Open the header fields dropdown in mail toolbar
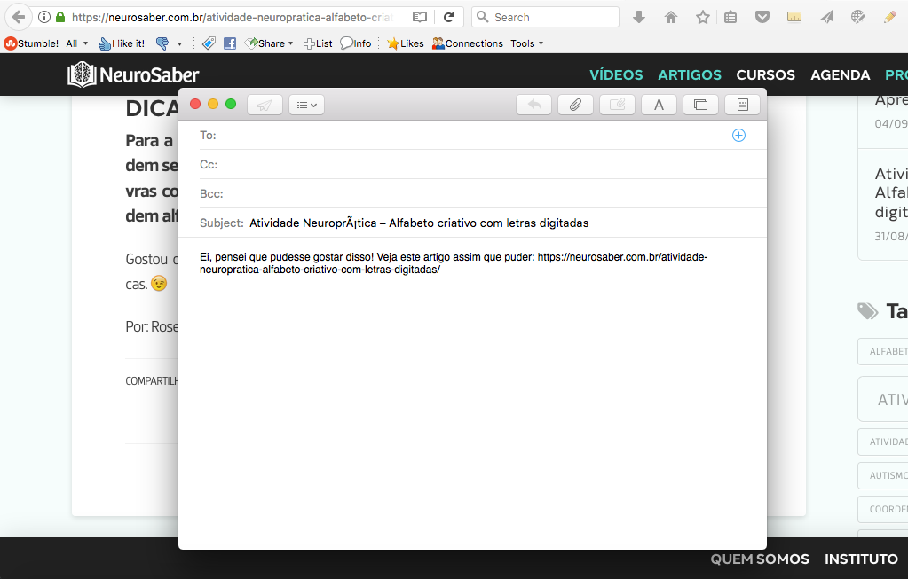This screenshot has width=908, height=579. click(x=307, y=105)
